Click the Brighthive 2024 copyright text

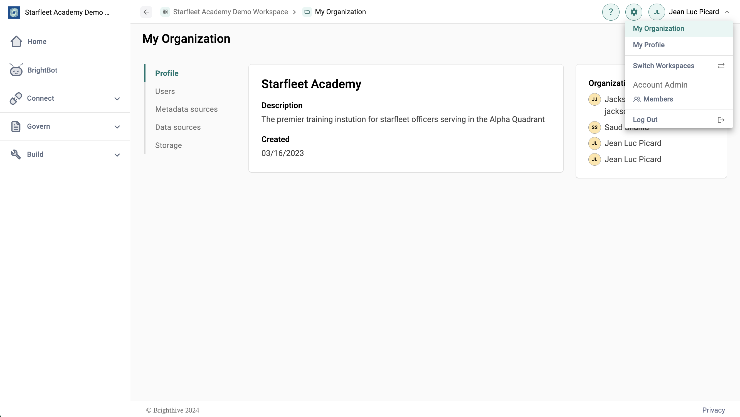pyautogui.click(x=173, y=410)
